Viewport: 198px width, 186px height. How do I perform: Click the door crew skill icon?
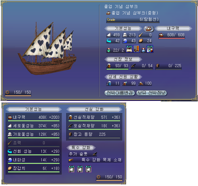137,49
